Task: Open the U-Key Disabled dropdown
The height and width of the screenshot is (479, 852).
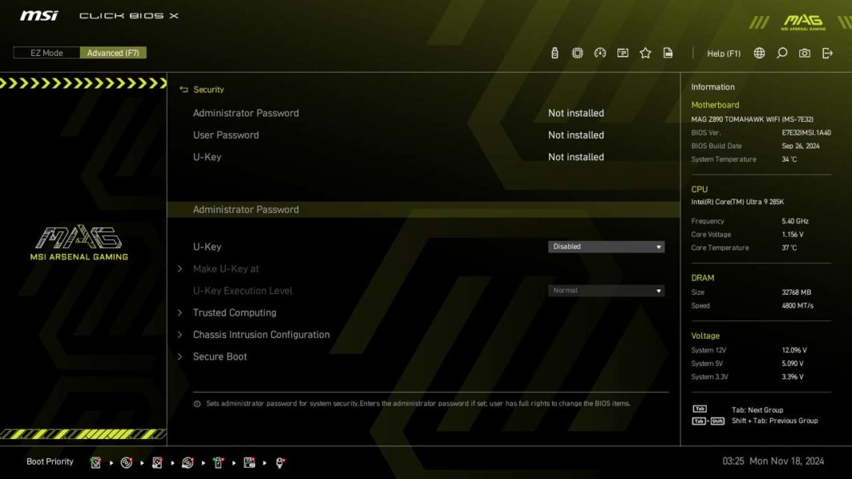Action: pos(605,247)
